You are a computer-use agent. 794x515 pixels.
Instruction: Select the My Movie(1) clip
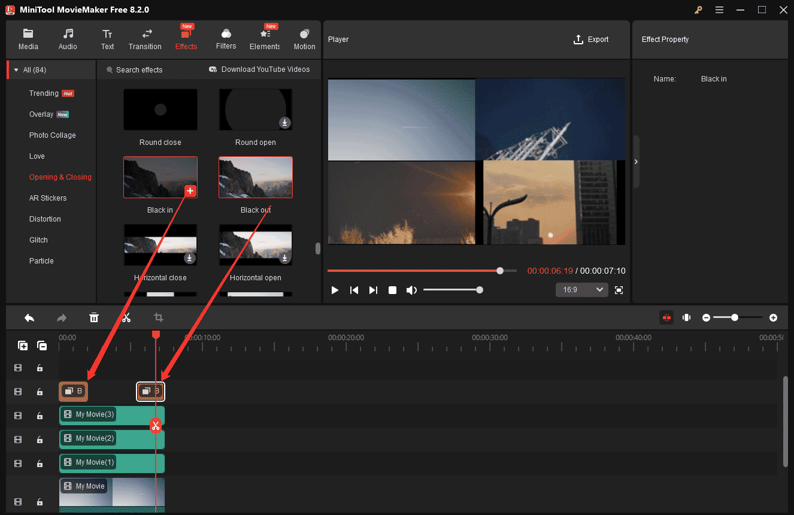112,463
